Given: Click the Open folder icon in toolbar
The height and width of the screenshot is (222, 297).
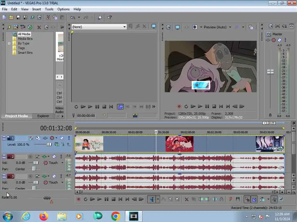Looking at the screenshot, I should point(11,17).
